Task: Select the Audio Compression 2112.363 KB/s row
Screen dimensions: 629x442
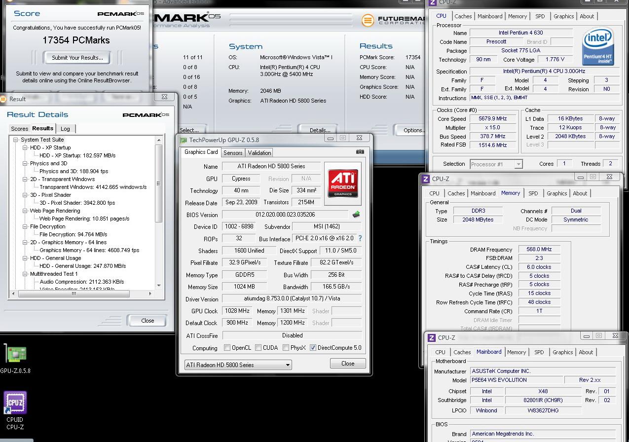Action: [x=82, y=282]
